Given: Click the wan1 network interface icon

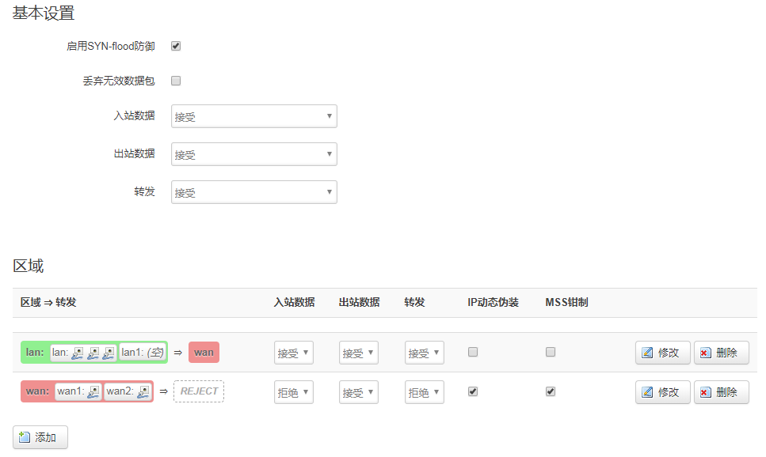Looking at the screenshot, I should click(93, 391).
